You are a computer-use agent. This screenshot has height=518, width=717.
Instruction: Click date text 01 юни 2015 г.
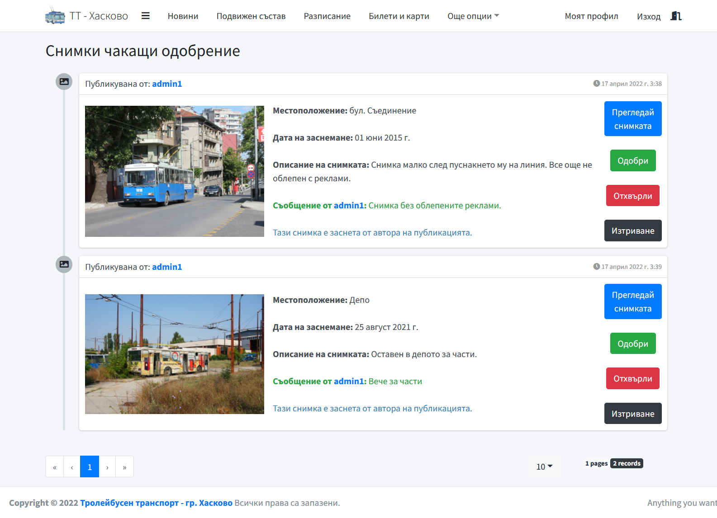click(382, 137)
